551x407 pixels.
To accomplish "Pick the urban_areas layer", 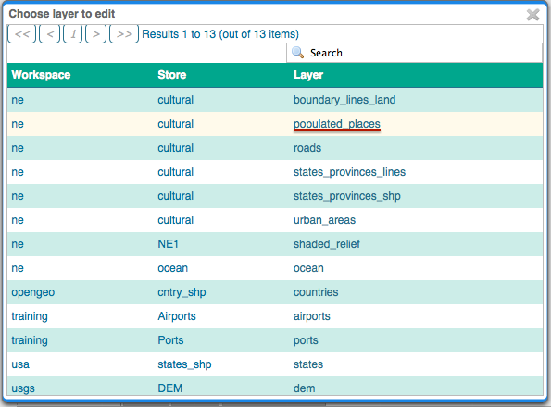I will point(324,220).
